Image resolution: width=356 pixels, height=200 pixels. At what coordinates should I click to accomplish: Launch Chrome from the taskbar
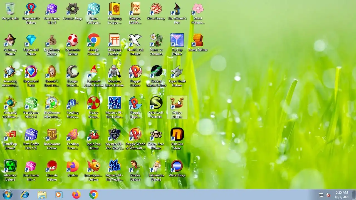point(93,195)
